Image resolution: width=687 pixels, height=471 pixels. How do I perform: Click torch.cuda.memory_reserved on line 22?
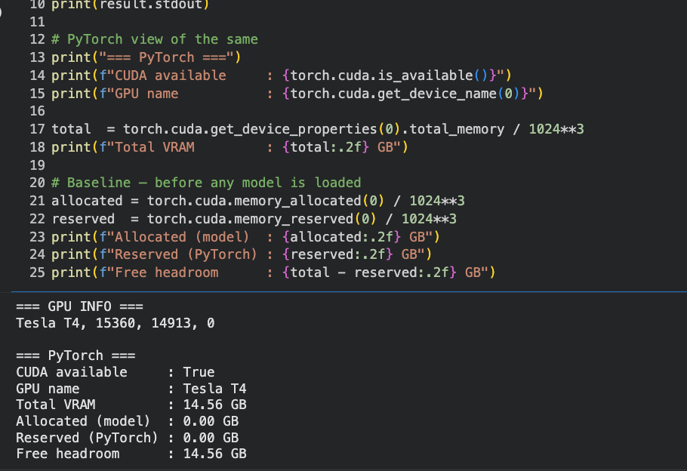coord(250,219)
